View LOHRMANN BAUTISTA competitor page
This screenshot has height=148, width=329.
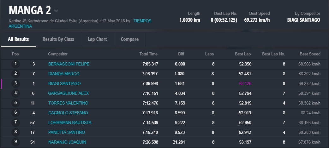point(69,123)
